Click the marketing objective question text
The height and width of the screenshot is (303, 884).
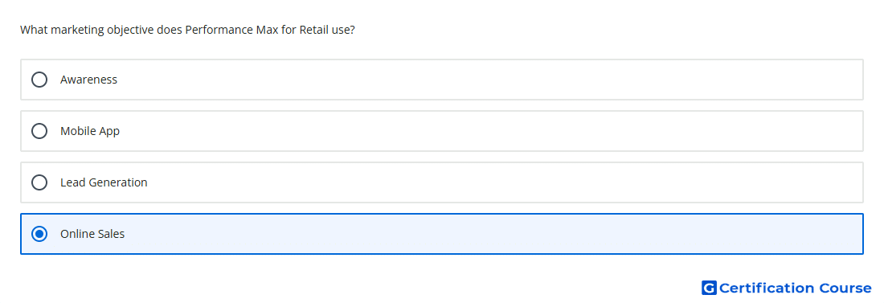[x=187, y=30]
